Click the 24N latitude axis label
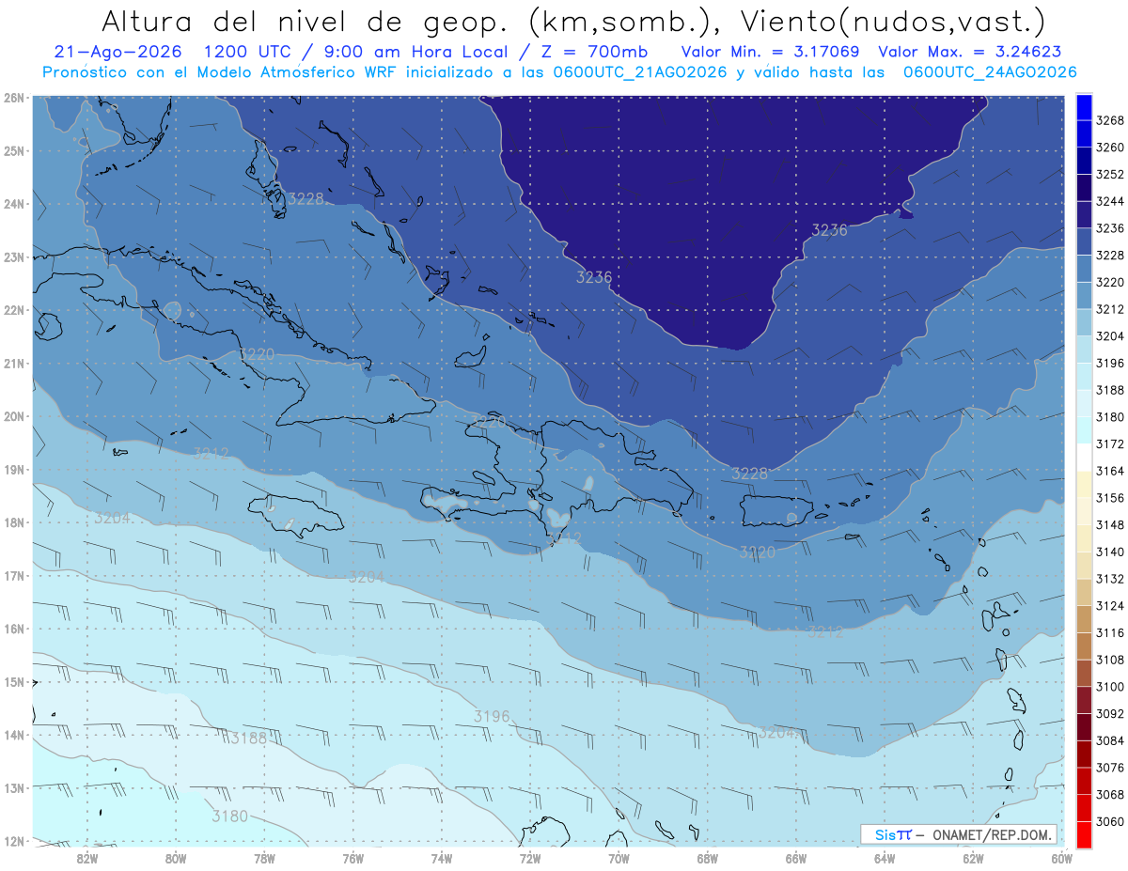The width and height of the screenshot is (1128, 871). (13, 204)
